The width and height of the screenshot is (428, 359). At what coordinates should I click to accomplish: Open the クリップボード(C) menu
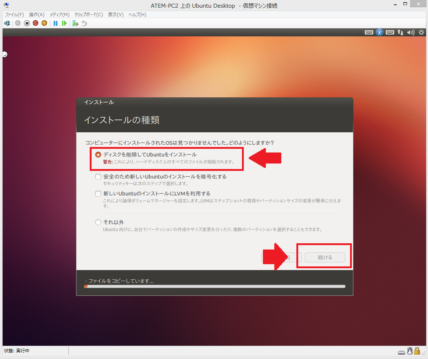[x=89, y=14]
